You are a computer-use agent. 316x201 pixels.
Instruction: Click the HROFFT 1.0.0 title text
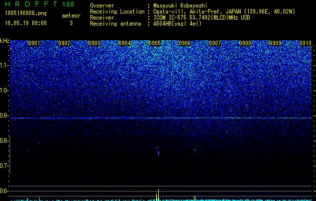point(39,4)
